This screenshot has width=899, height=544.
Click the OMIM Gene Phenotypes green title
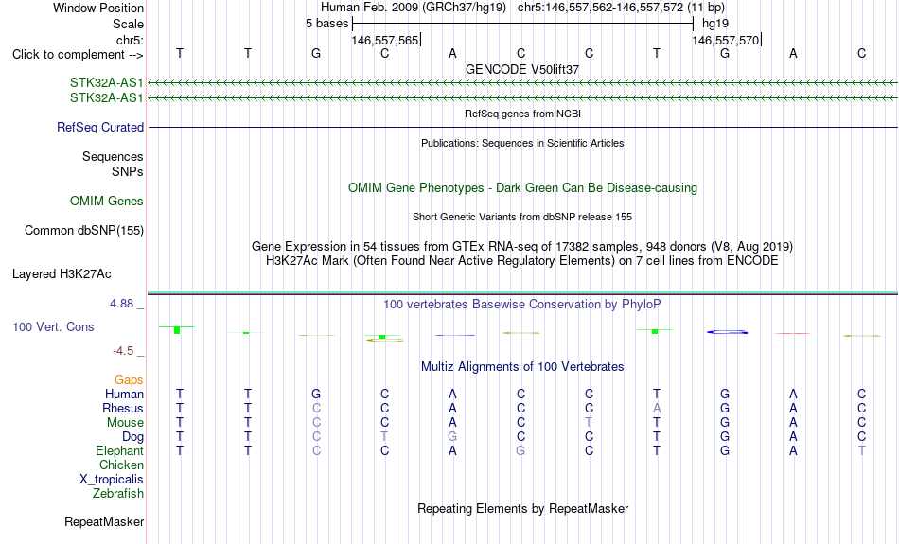523,188
